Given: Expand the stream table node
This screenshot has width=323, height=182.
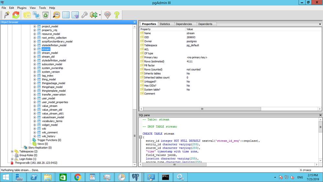Looking at the screenshot, I should pos(35,49).
